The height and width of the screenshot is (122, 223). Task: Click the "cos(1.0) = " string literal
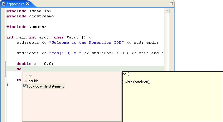65,53
